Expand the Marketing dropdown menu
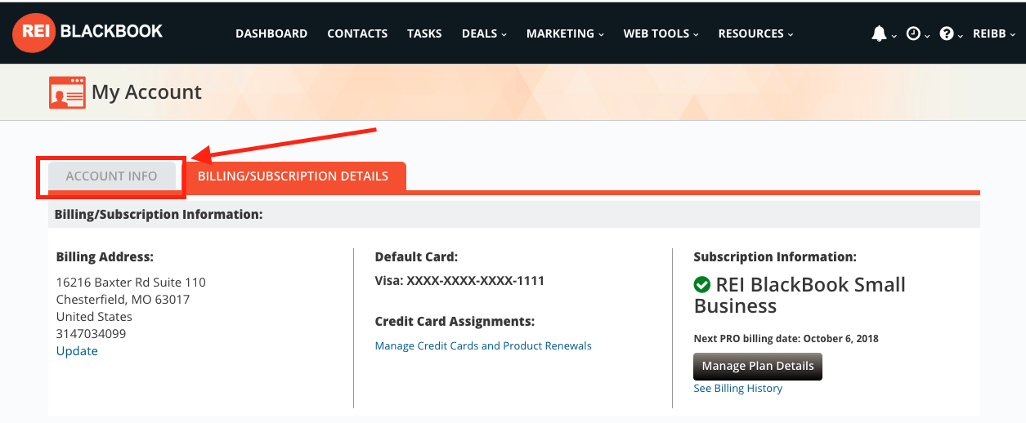The width and height of the screenshot is (1026, 423). 565,33
